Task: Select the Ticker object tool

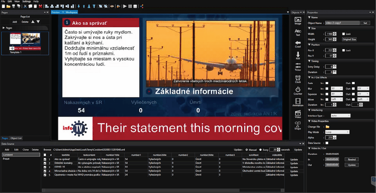Action: tap(298, 67)
